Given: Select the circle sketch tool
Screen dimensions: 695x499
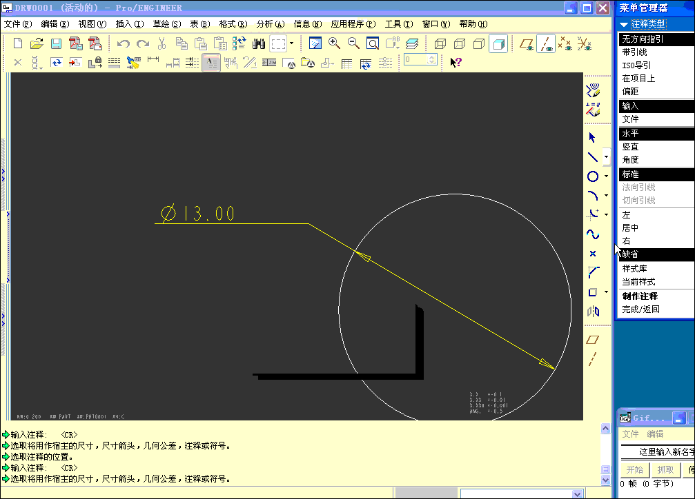Looking at the screenshot, I should [593, 176].
